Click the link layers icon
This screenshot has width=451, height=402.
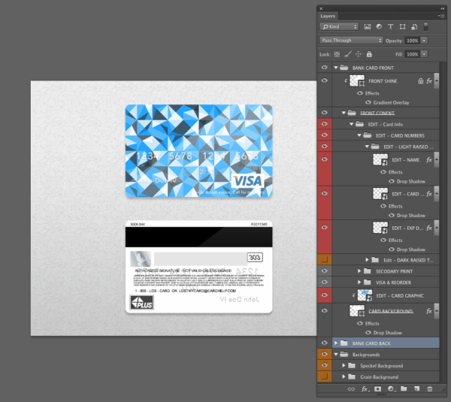351,388
